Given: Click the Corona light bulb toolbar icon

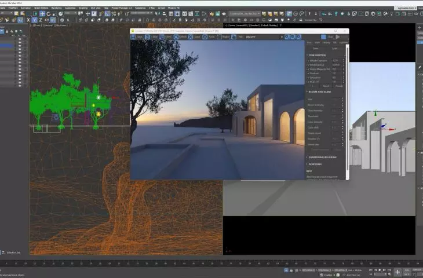Looking at the screenshot, I should (336, 13).
